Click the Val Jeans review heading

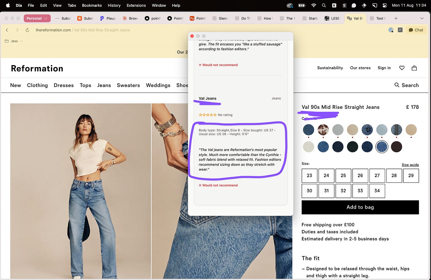coord(208,98)
